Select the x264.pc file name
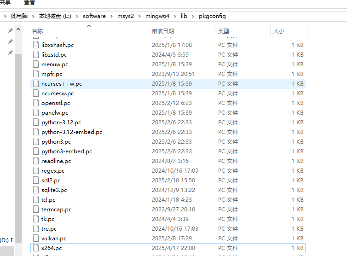 pos(52,248)
